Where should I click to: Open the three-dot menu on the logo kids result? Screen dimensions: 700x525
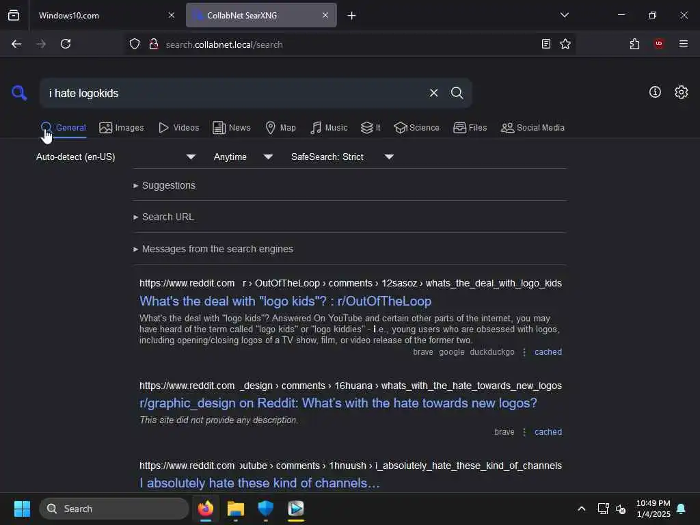point(524,352)
